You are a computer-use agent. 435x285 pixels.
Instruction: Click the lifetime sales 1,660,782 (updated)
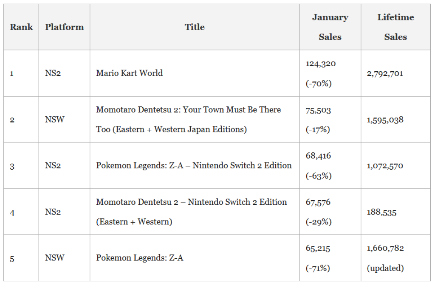(385, 248)
